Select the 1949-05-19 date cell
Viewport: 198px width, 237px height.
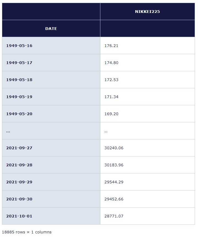[x=19, y=97]
